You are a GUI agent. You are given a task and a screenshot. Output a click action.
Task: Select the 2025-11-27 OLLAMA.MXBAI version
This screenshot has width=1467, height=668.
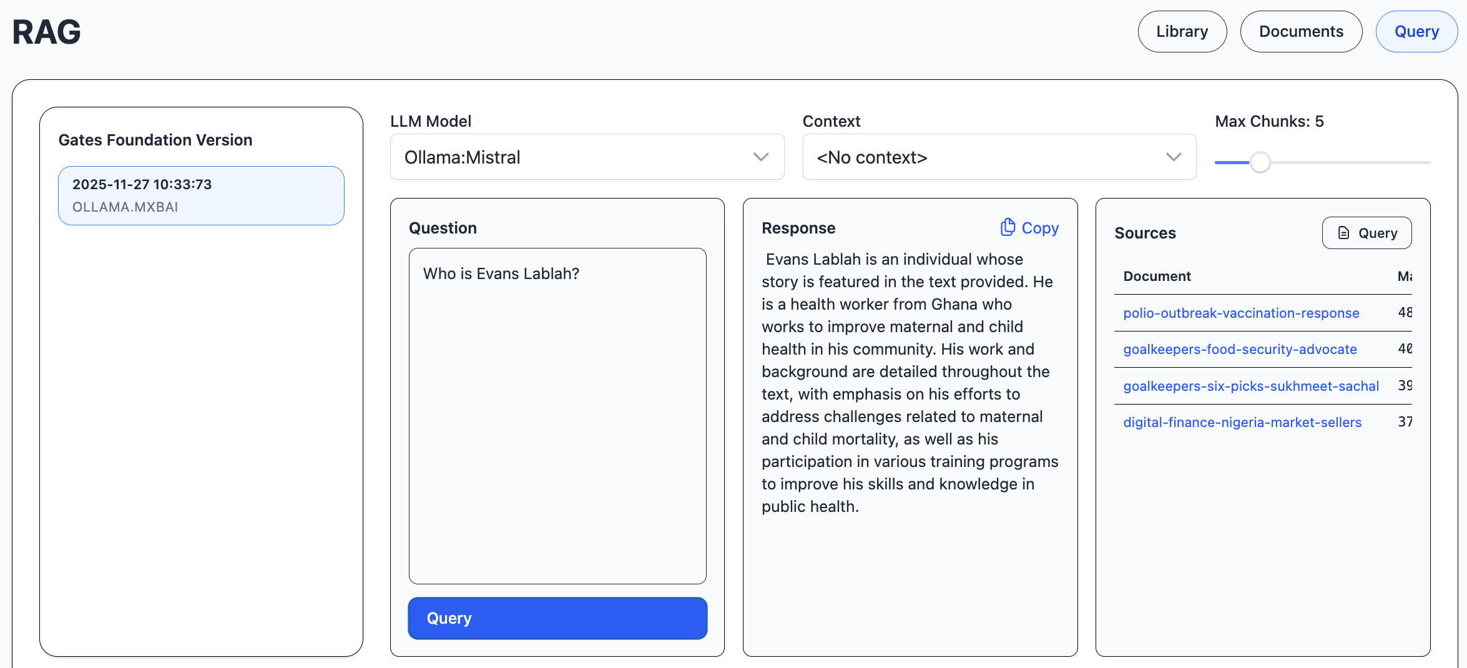(201, 195)
